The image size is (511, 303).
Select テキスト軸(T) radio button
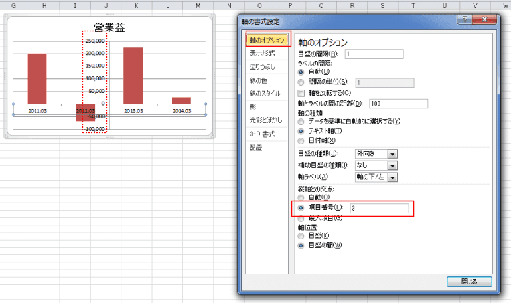click(301, 131)
